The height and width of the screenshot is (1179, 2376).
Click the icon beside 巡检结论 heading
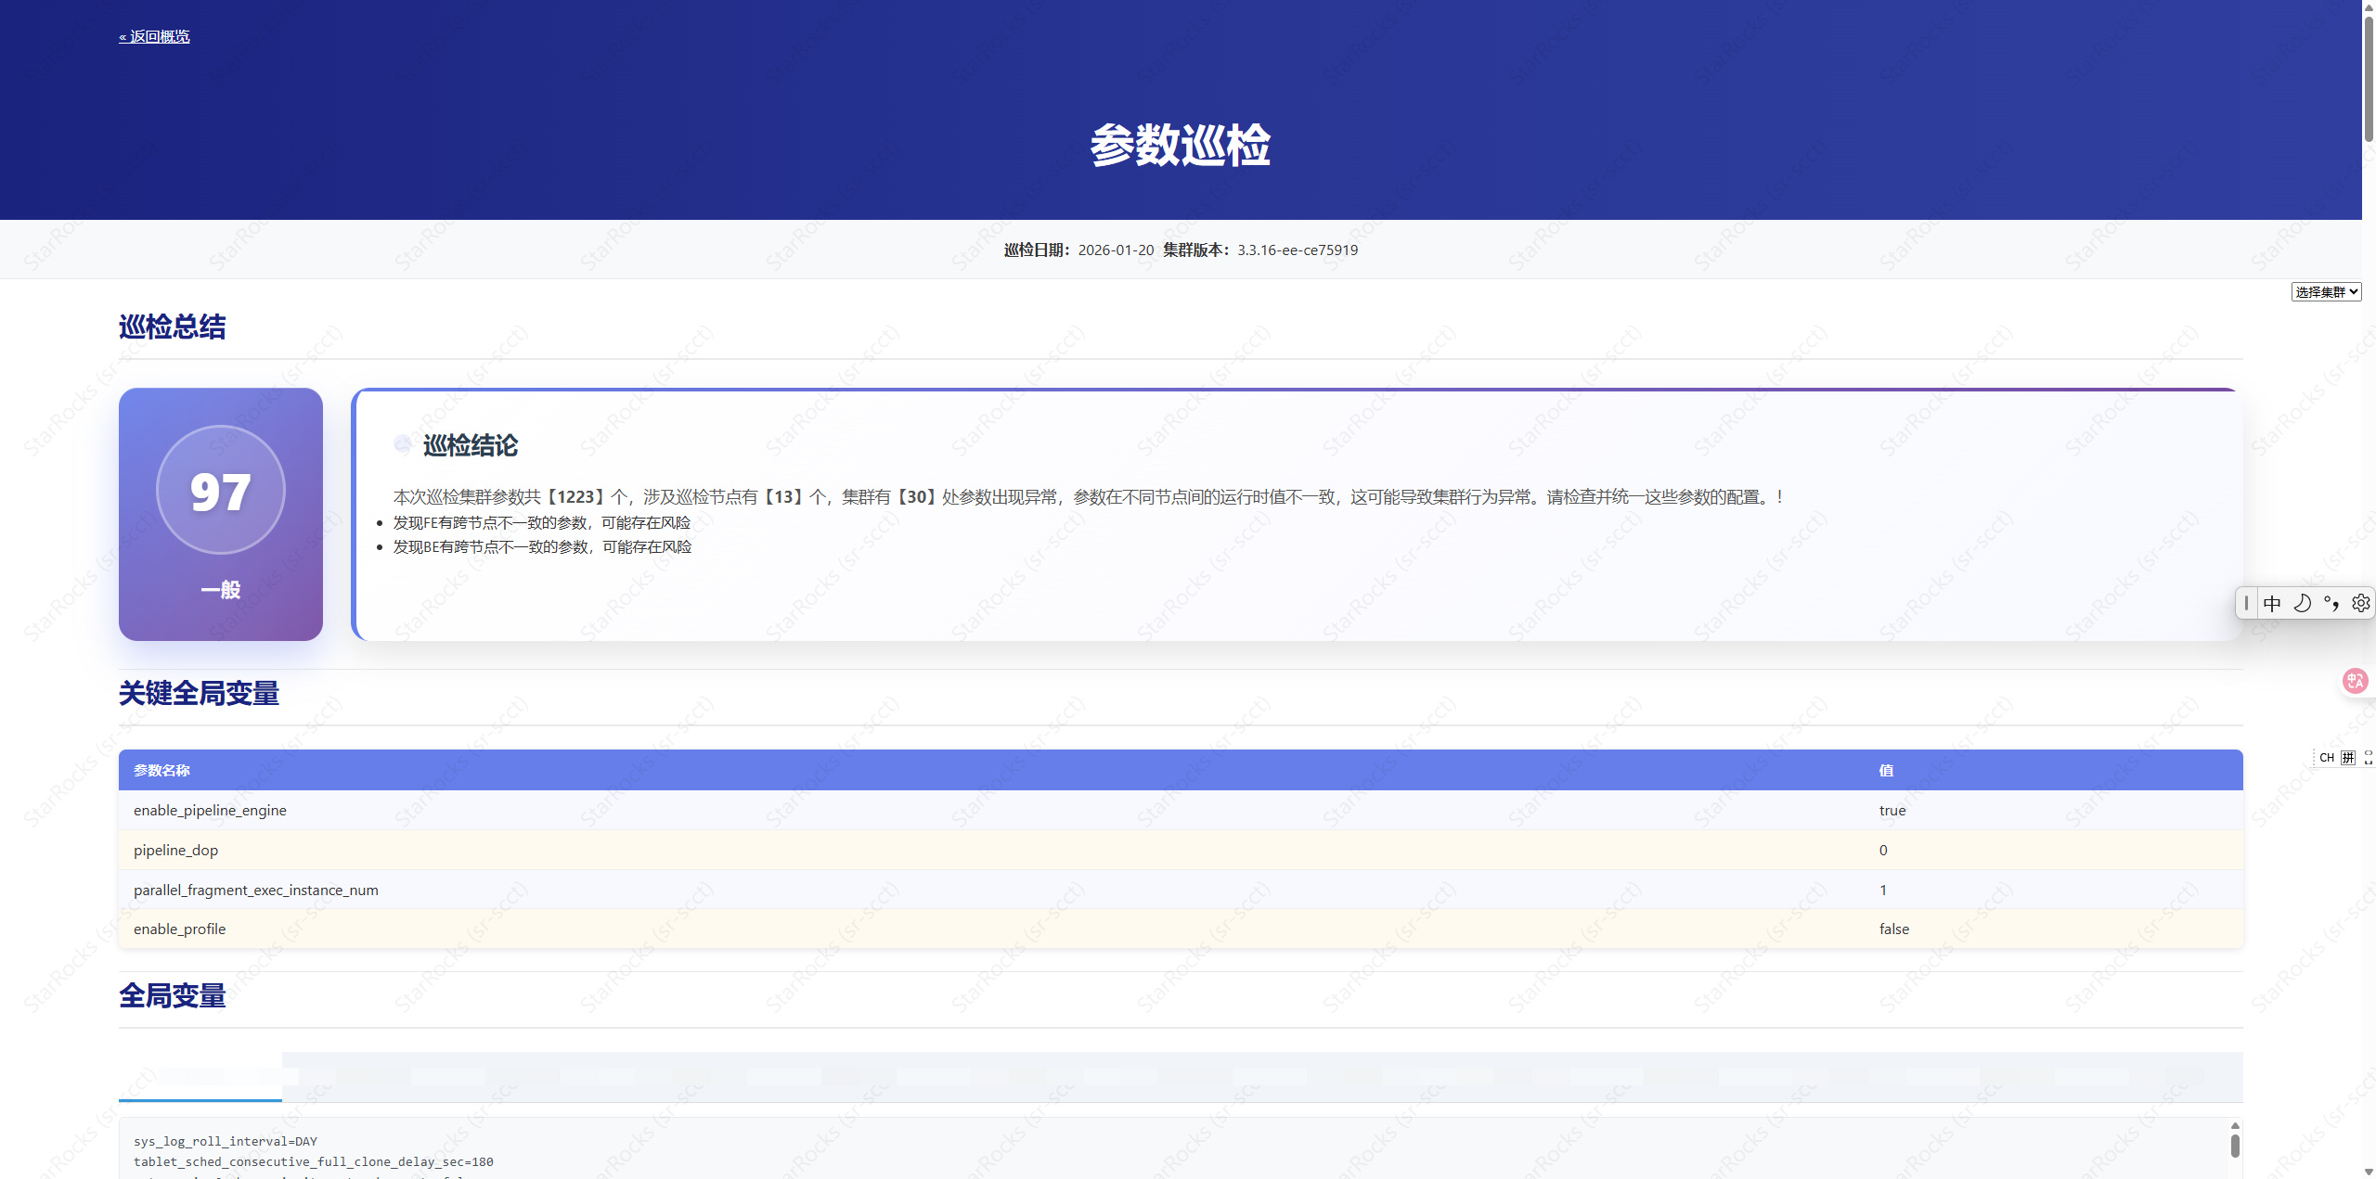click(x=403, y=445)
